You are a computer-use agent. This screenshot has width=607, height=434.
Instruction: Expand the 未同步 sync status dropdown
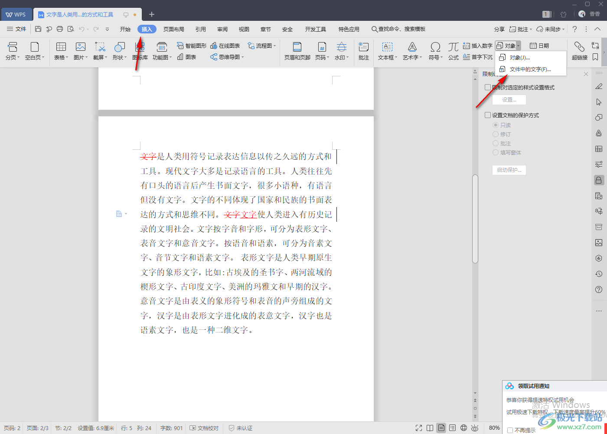click(563, 29)
